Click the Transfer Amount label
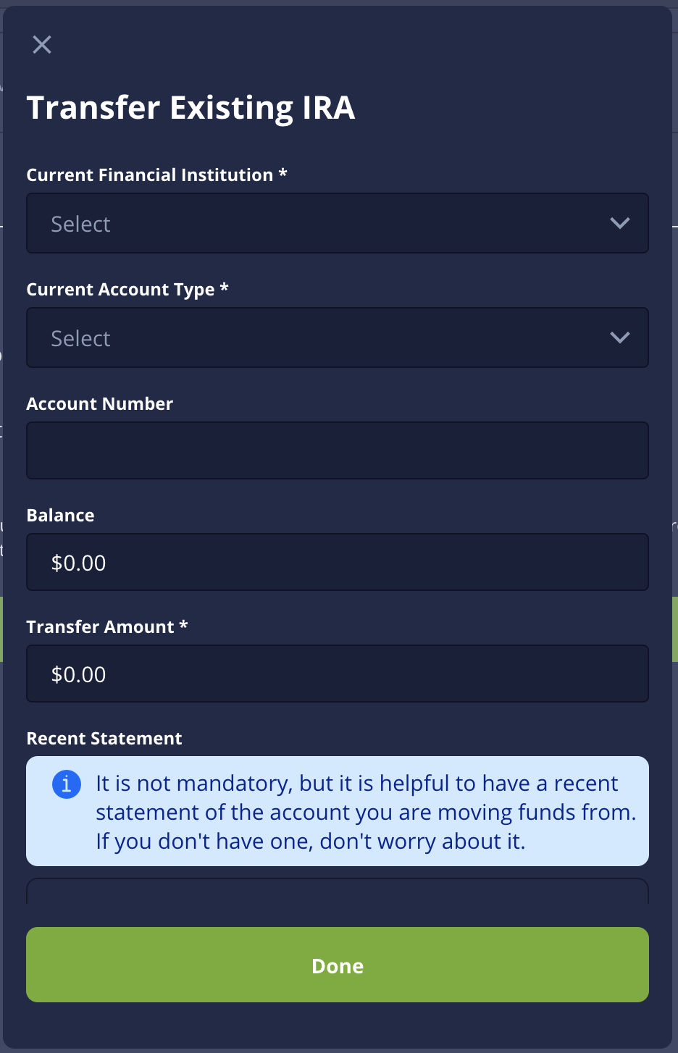This screenshot has height=1053, width=678. (107, 627)
